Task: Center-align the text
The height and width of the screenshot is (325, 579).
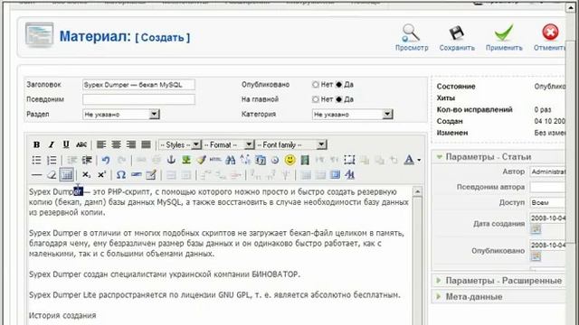Action: (117, 144)
